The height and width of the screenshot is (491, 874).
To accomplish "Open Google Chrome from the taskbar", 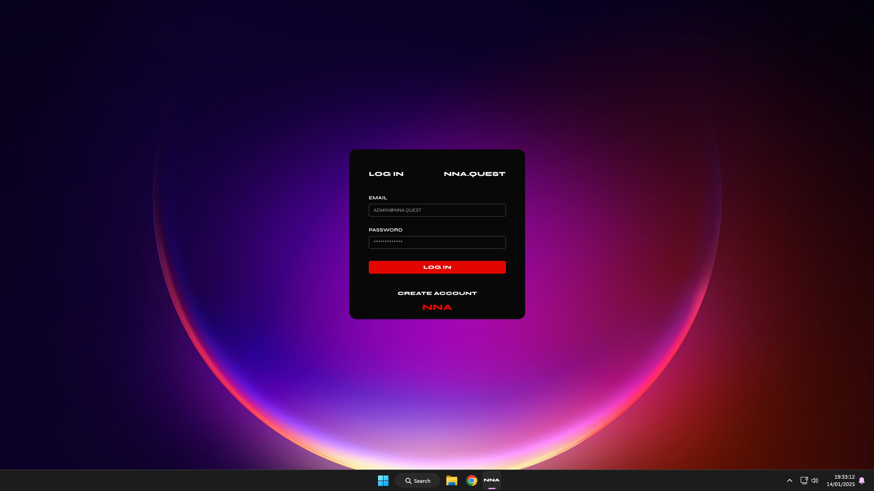I will [x=471, y=481].
